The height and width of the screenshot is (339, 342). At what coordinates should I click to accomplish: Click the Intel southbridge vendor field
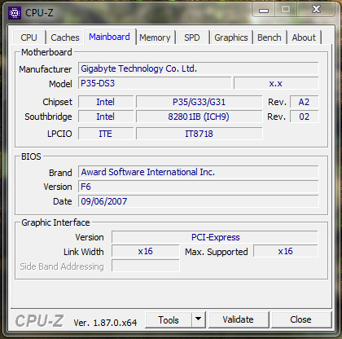106,117
